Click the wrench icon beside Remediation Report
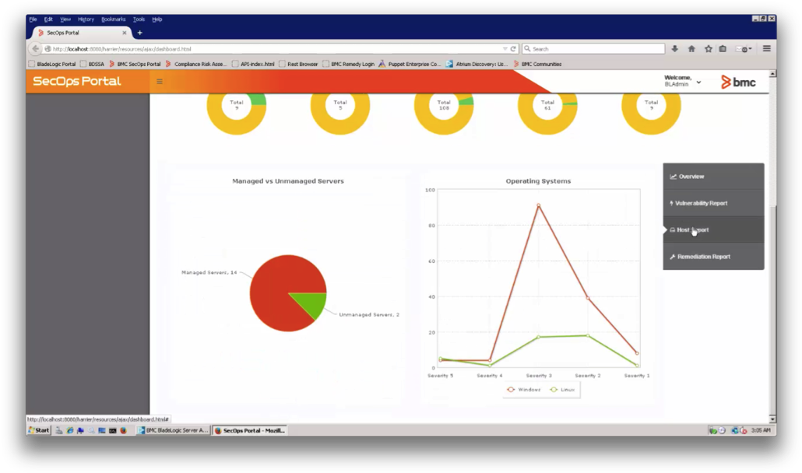Viewport: 802px width, 473px height. pyautogui.click(x=673, y=257)
